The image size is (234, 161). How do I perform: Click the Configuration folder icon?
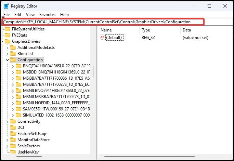click(13, 60)
